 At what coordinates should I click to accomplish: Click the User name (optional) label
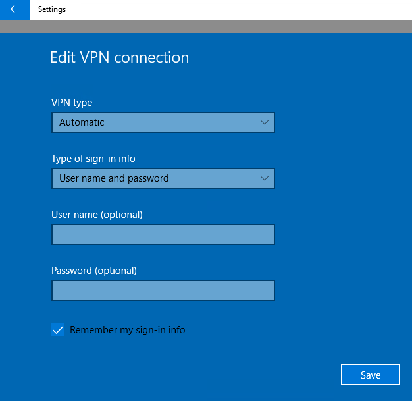97,215
